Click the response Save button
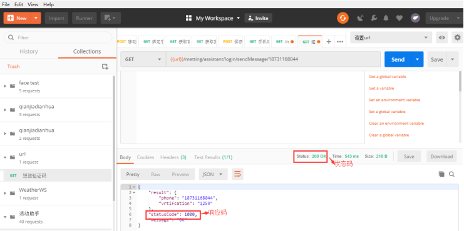The height and width of the screenshot is (231, 464). tap(409, 156)
